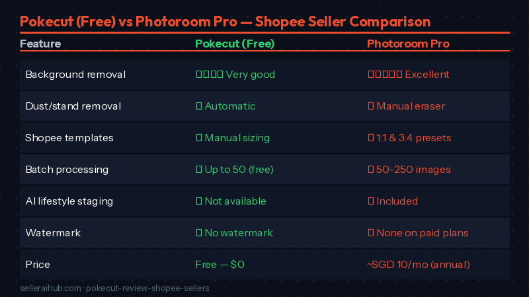Click the Free — $0 price text
529x297 pixels.
pos(220,265)
